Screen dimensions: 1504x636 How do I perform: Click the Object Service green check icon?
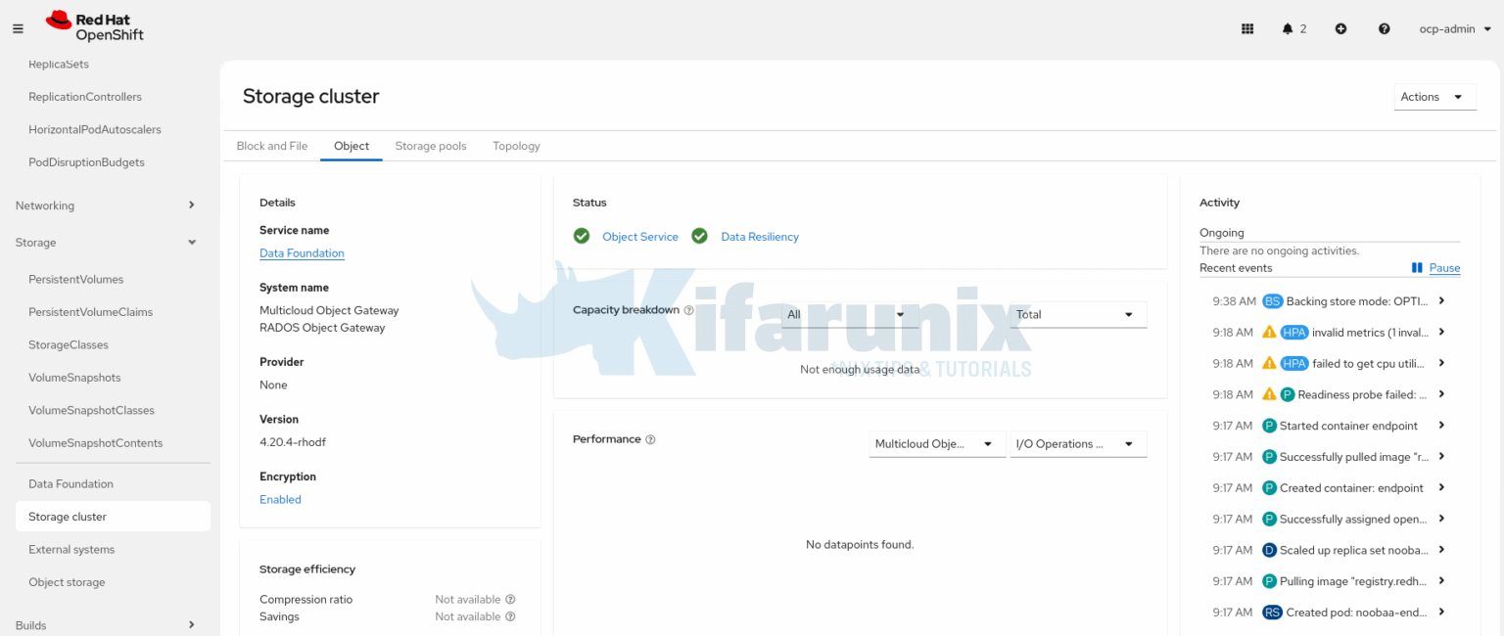click(582, 236)
